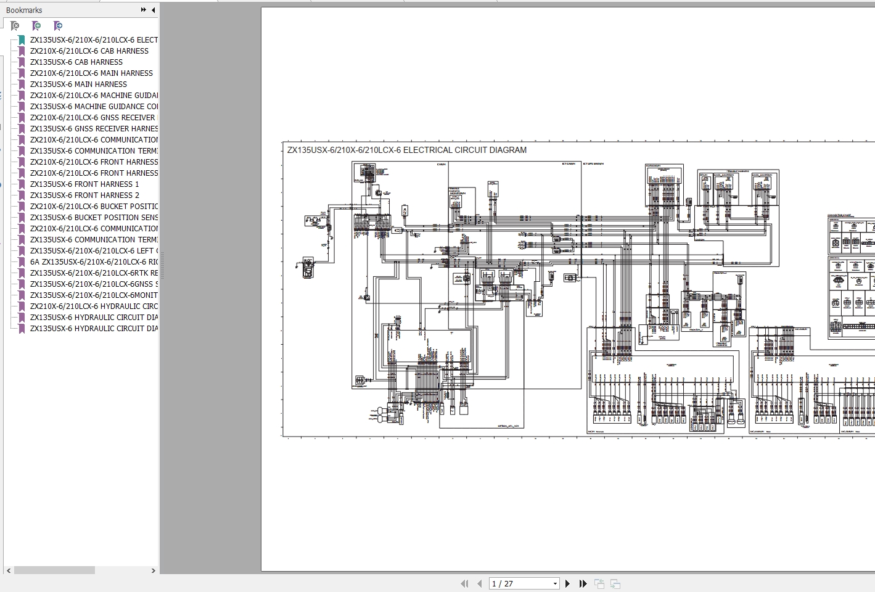
Task: Open bookmark ZX135USX-6/210X-6/210LCX-6 ELECT
Action: point(94,40)
